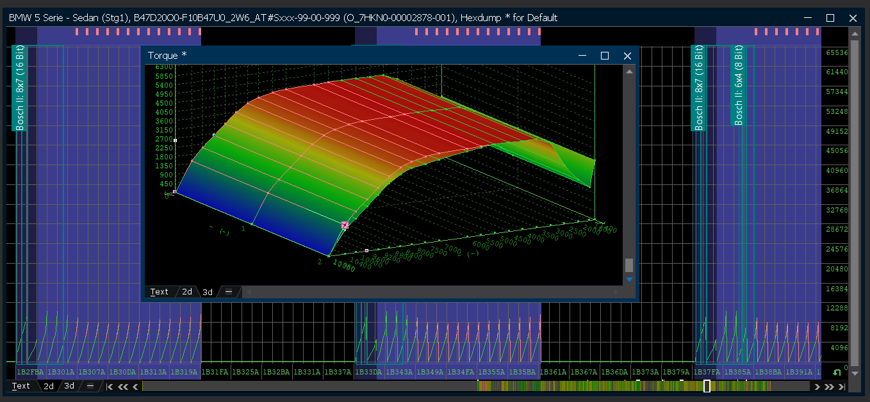Click the white position marker in overview bar
Screen dimensions: 870x402
[x=707, y=386]
